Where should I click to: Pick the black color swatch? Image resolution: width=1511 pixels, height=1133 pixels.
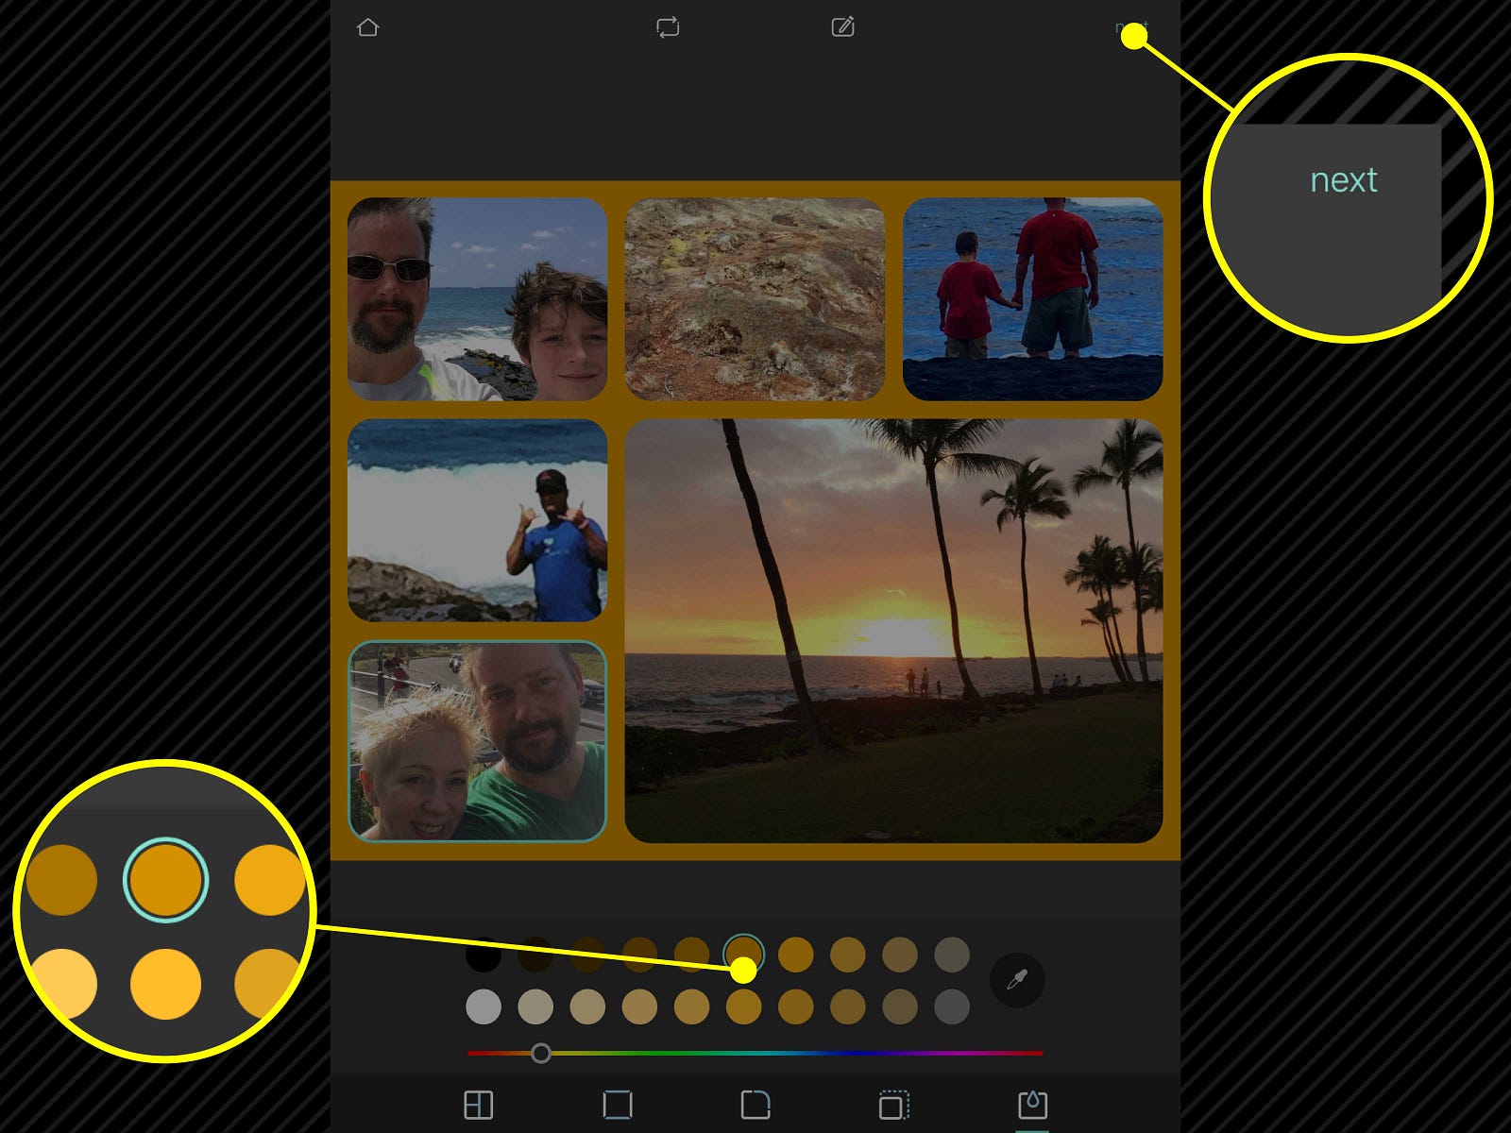click(x=484, y=955)
